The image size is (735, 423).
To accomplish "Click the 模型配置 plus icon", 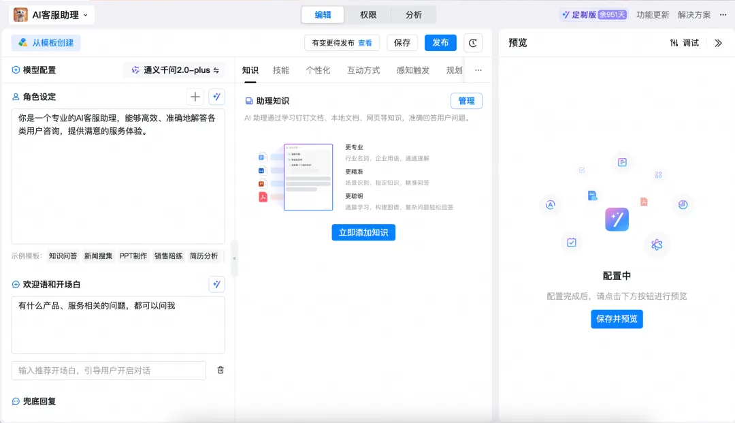I will tap(16, 70).
